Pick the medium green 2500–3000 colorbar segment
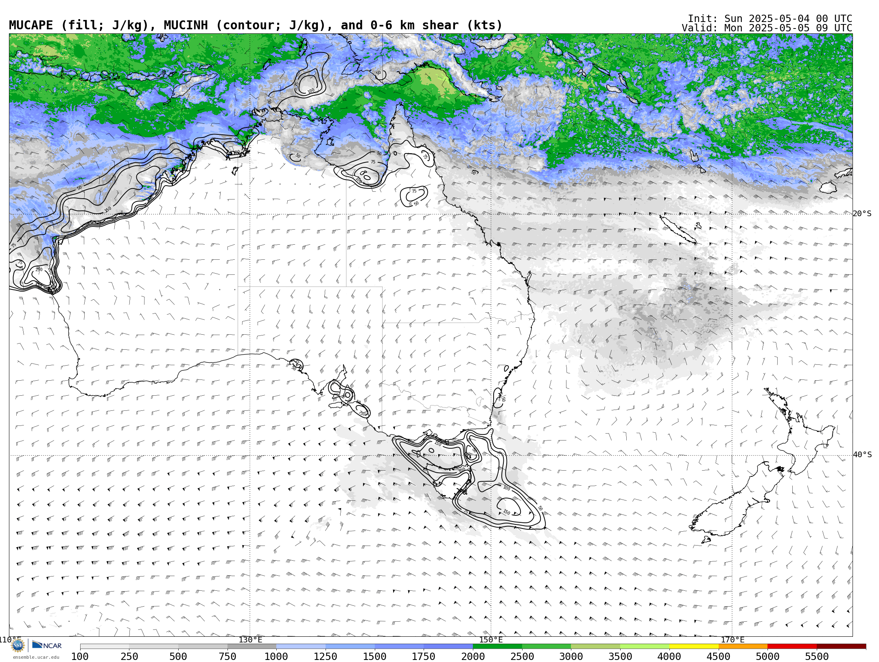The image size is (879, 662). (547, 647)
